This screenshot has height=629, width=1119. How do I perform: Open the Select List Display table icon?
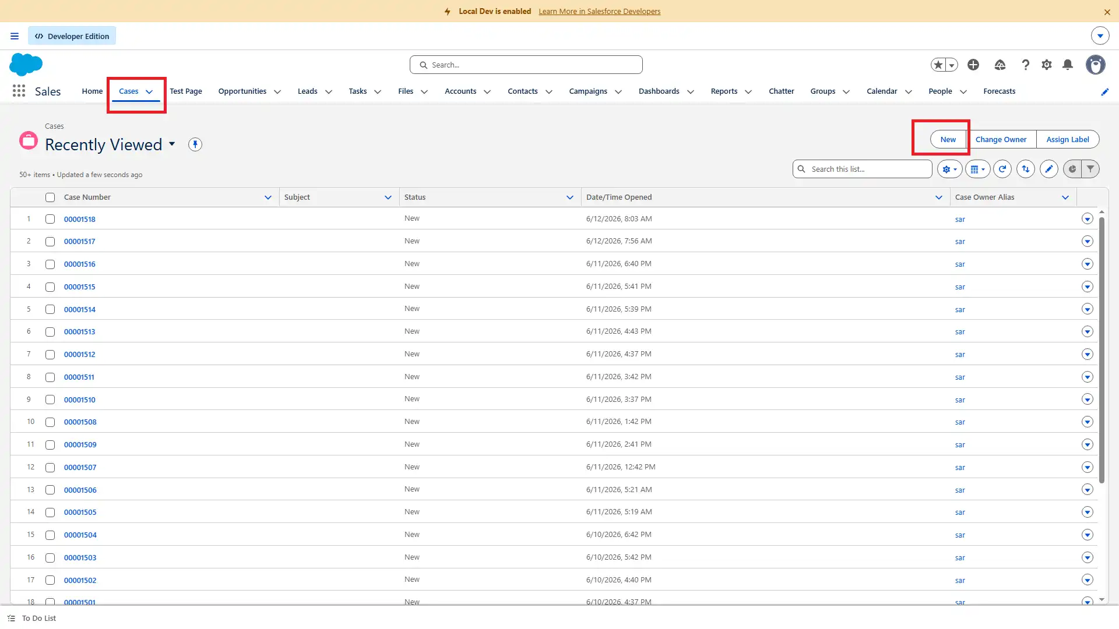977,169
